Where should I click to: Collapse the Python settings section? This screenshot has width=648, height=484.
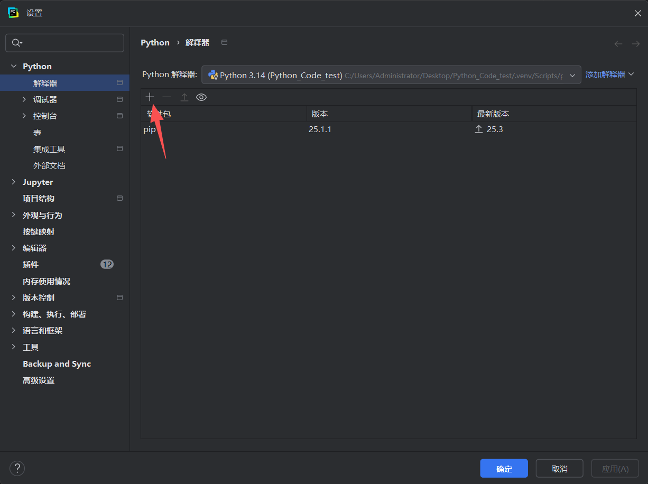click(x=14, y=67)
